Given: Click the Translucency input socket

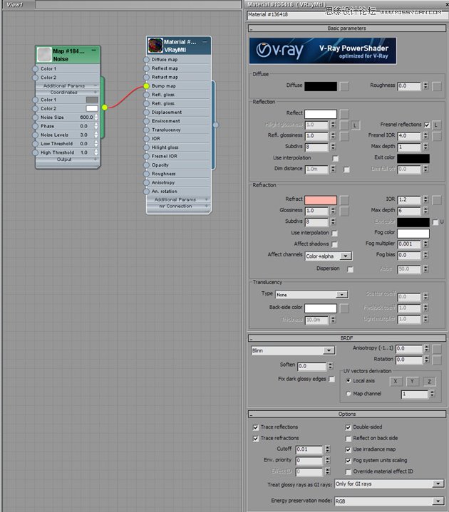Looking at the screenshot, I should coord(146,130).
